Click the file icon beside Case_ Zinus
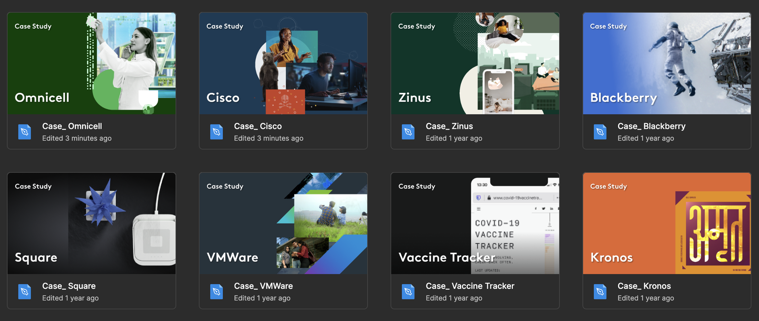Viewport: 759px width, 321px height. click(x=408, y=132)
